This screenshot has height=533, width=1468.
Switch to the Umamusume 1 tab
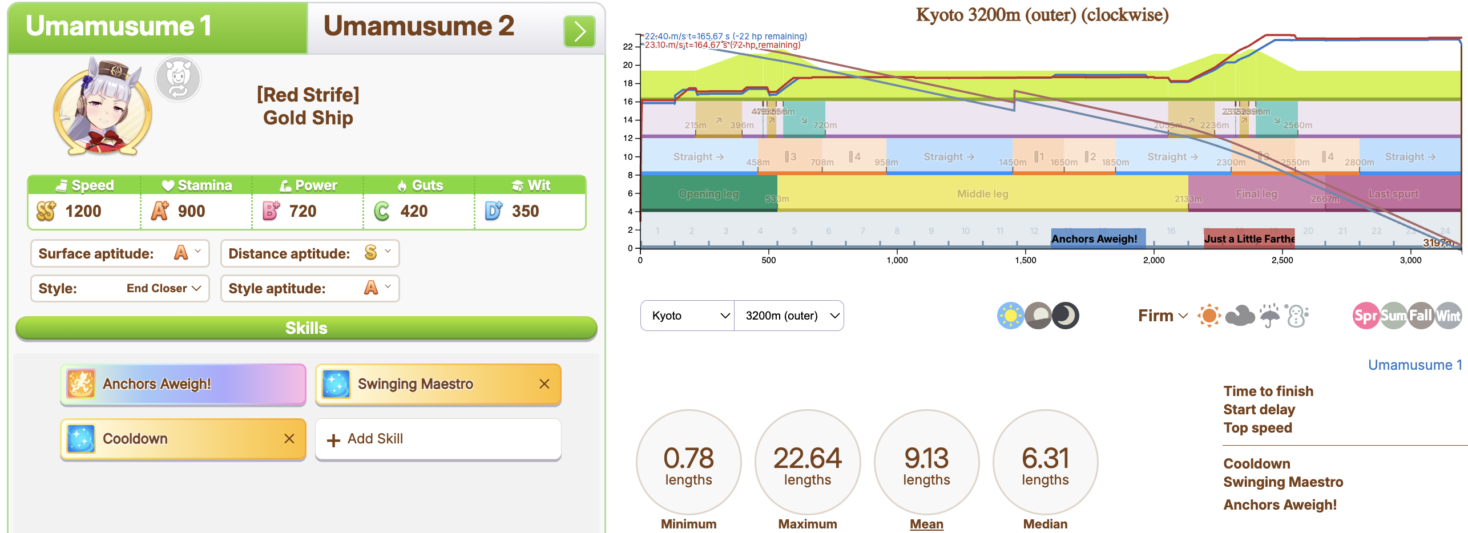pyautogui.click(x=158, y=27)
